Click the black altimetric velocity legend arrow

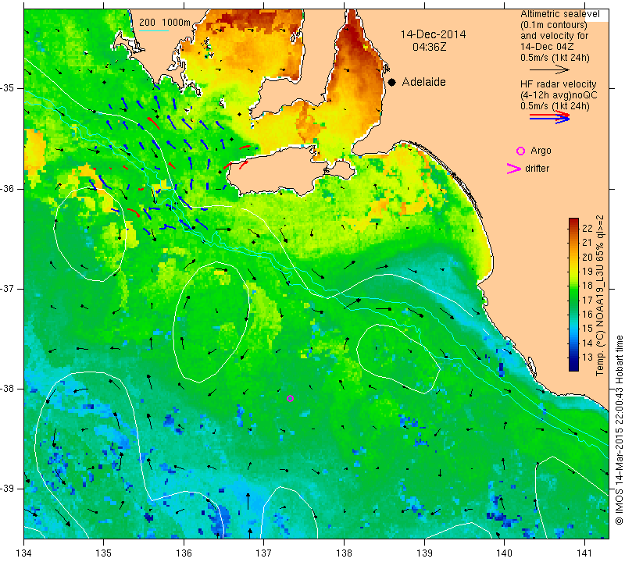pos(549,69)
